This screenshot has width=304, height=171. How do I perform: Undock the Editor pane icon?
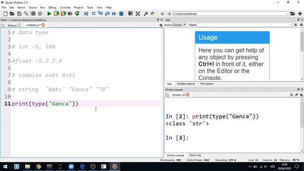(x=158, y=20)
